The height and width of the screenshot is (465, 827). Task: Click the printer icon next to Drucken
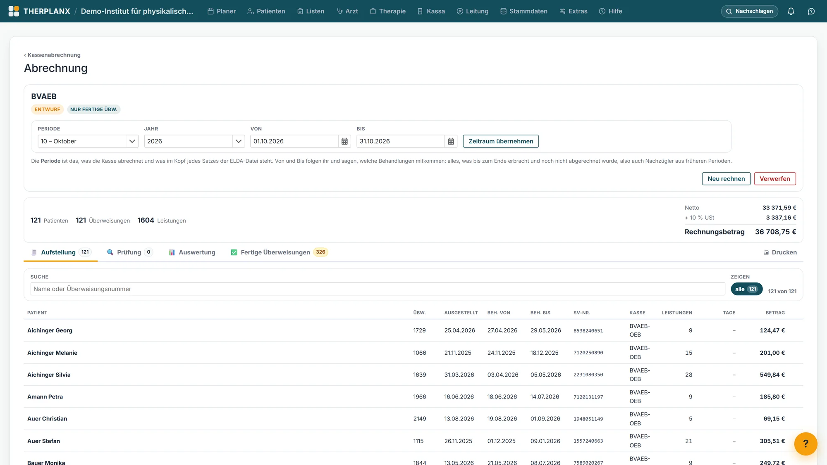click(x=766, y=252)
